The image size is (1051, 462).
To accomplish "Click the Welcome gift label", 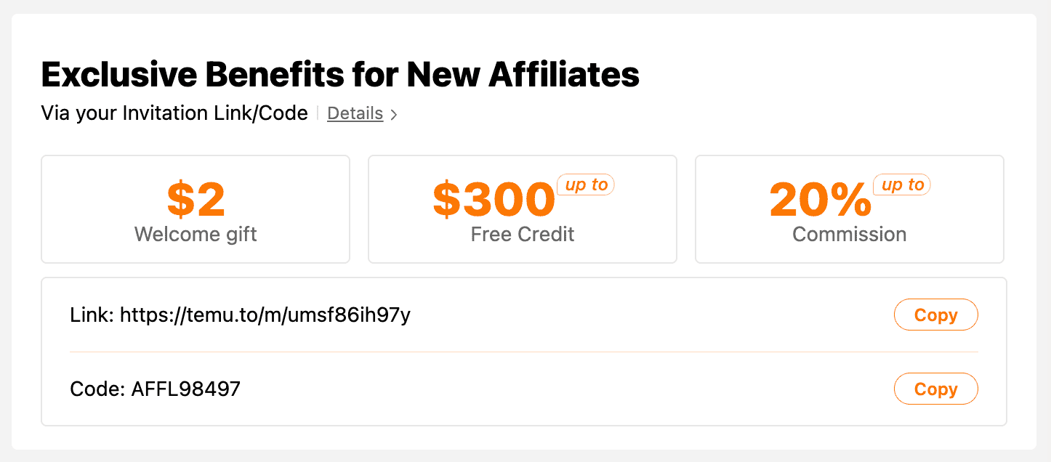I will pos(195,234).
